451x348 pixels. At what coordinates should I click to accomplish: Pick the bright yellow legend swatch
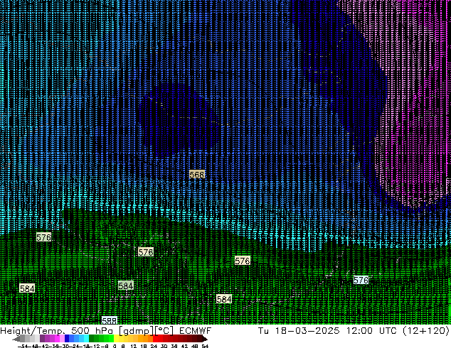point(116,339)
